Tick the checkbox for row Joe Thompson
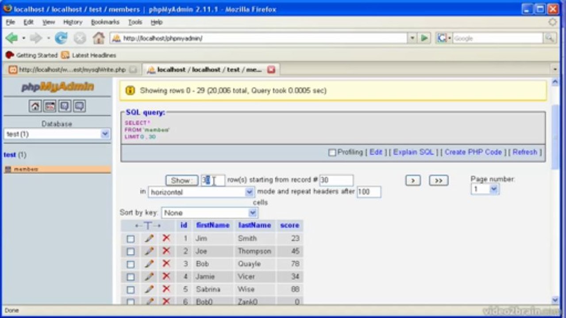The height and width of the screenshot is (318, 566). click(x=131, y=252)
